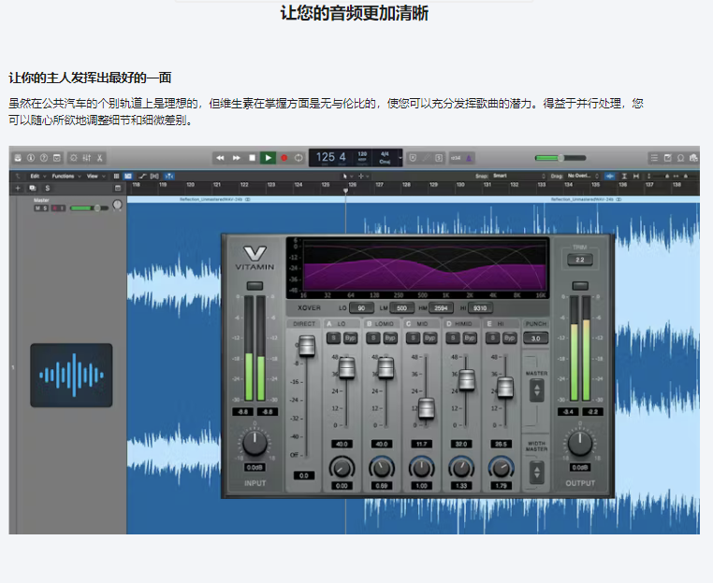Open the pointer tool dropdown
This screenshot has height=583, width=713.
click(348, 177)
